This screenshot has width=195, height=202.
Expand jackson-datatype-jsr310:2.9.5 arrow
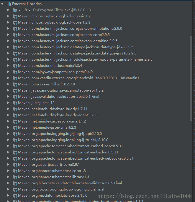coord(8,53)
